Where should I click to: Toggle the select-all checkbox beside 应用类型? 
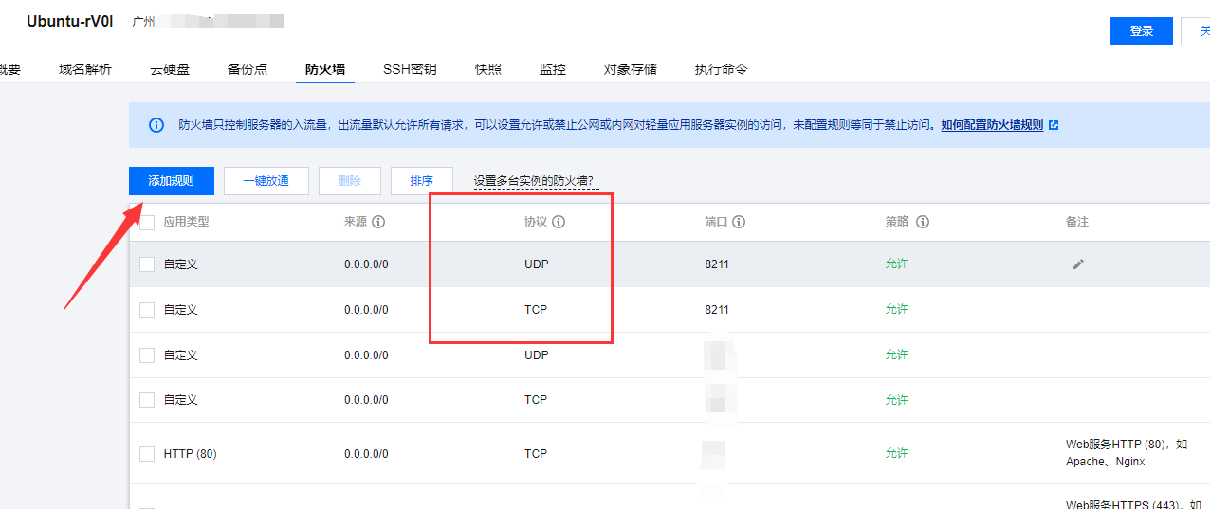(x=147, y=222)
